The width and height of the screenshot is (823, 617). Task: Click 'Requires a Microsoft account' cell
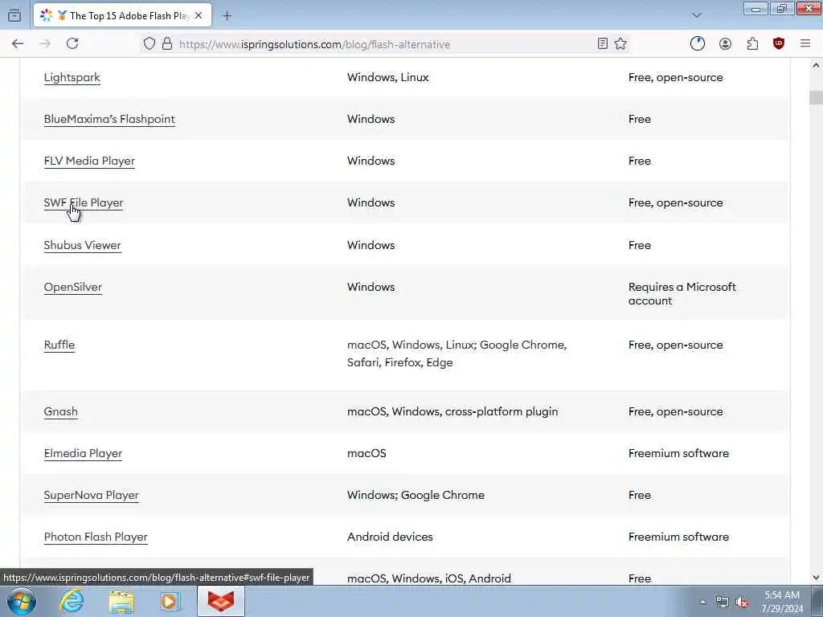click(x=682, y=294)
